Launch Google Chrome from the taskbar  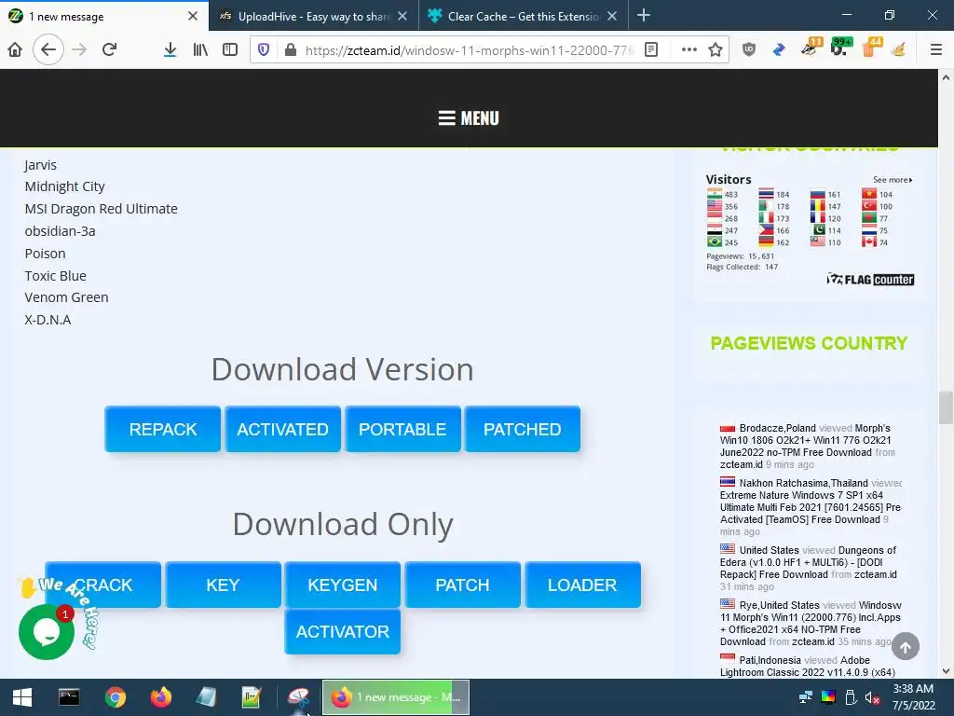point(115,697)
